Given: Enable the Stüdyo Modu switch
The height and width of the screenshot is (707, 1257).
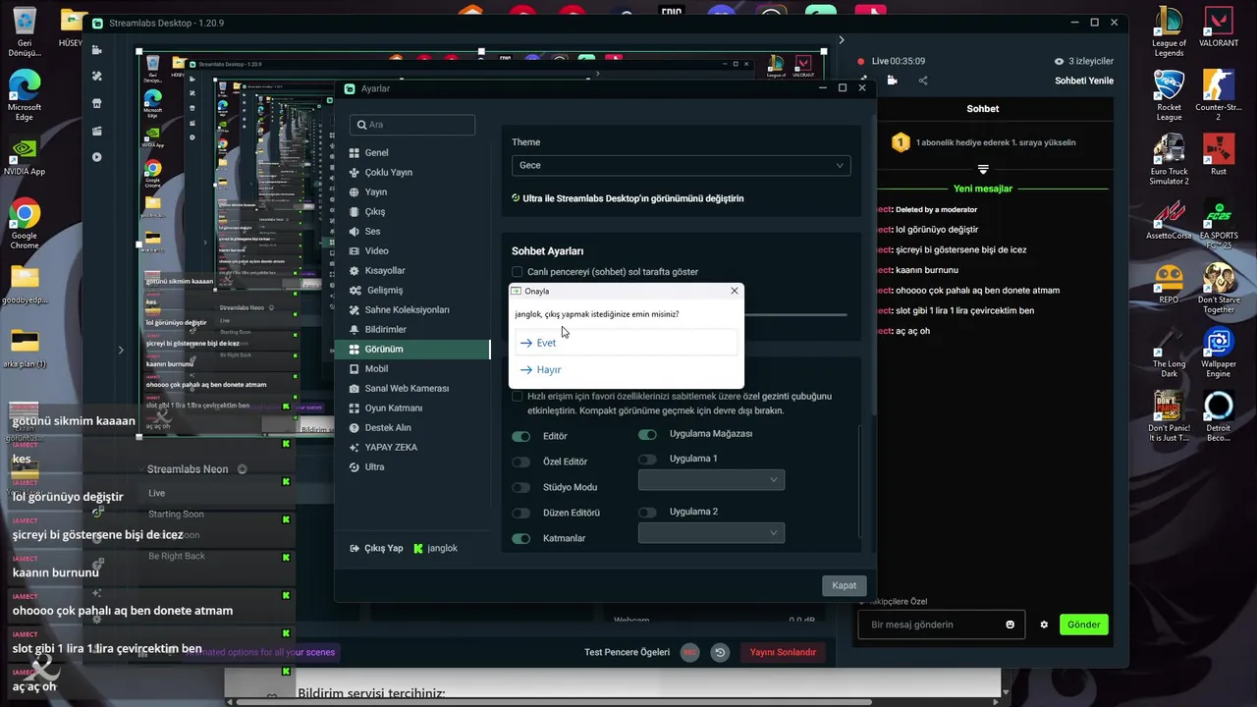Looking at the screenshot, I should pos(521,487).
